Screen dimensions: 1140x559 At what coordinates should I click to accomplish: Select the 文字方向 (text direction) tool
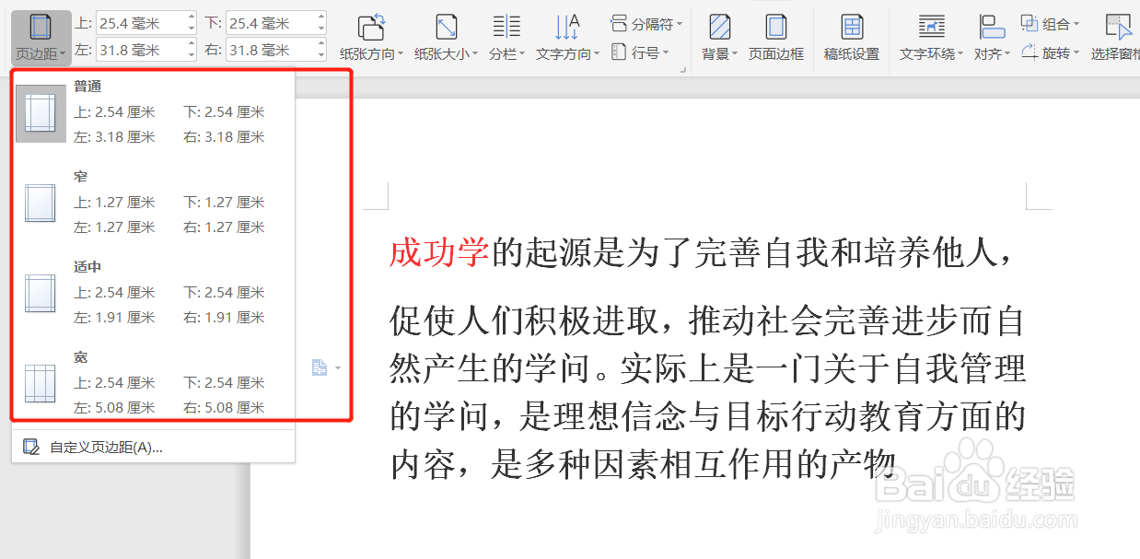click(x=564, y=30)
